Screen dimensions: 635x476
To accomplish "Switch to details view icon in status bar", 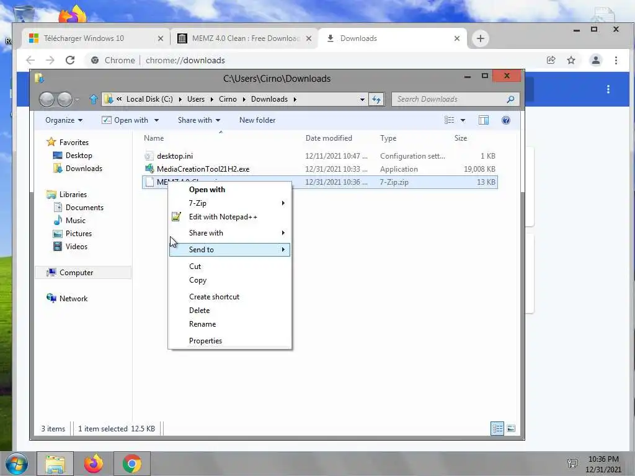I will tap(497, 428).
